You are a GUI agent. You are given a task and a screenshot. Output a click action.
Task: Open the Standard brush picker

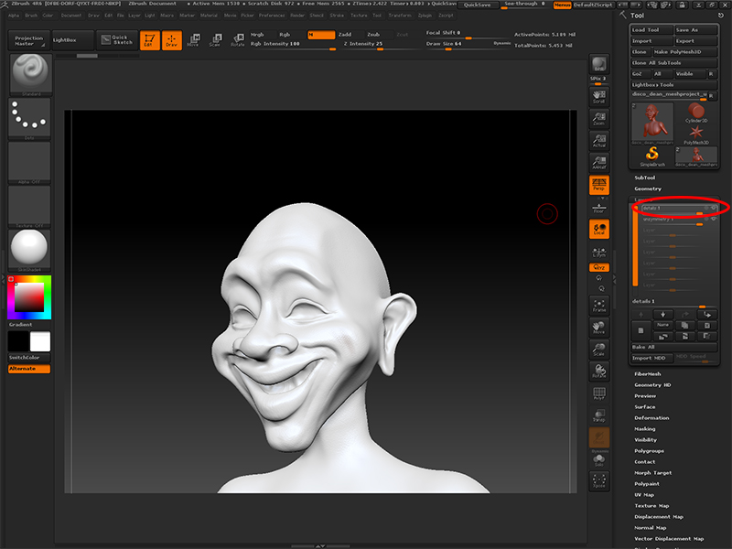tap(30, 75)
